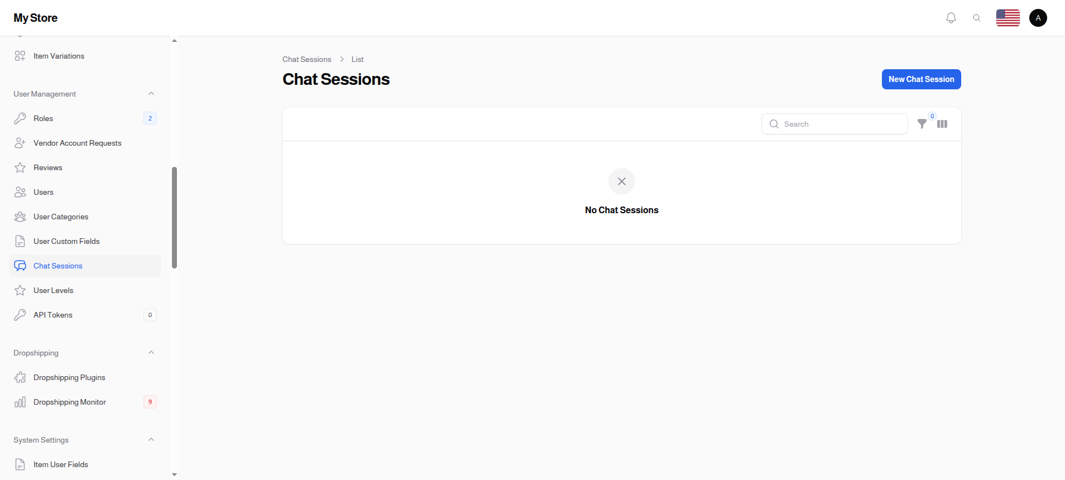Click the Dropshipping Plugins icon
Image resolution: width=1065 pixels, height=480 pixels.
(x=20, y=377)
